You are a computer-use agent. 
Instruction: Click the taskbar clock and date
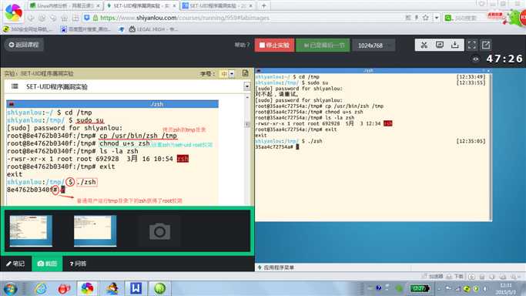point(506,288)
